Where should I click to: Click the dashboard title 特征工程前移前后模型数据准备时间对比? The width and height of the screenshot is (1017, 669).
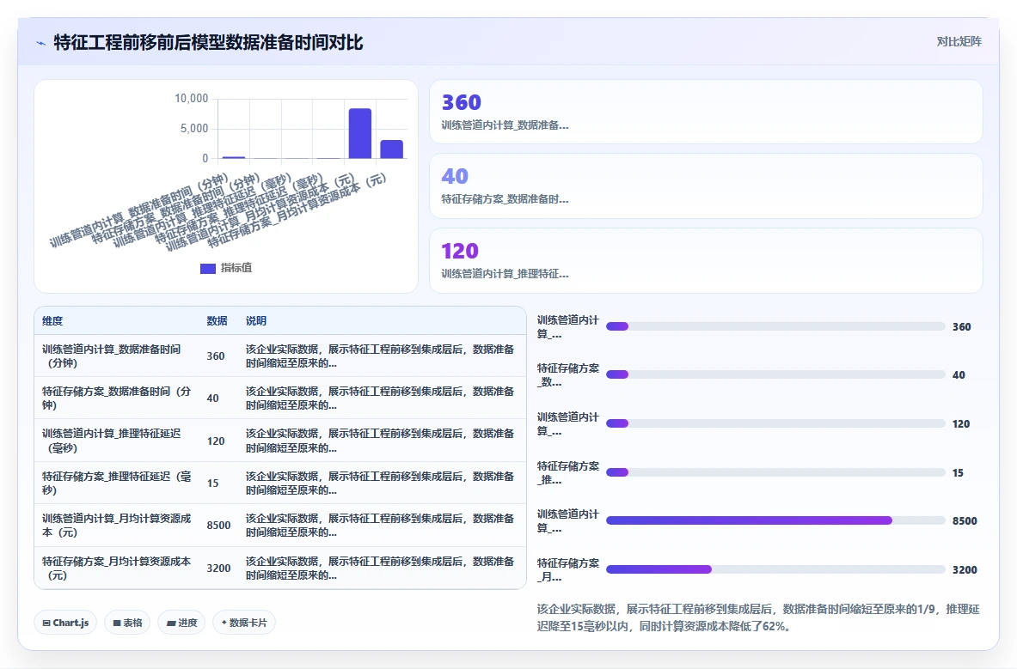208,43
